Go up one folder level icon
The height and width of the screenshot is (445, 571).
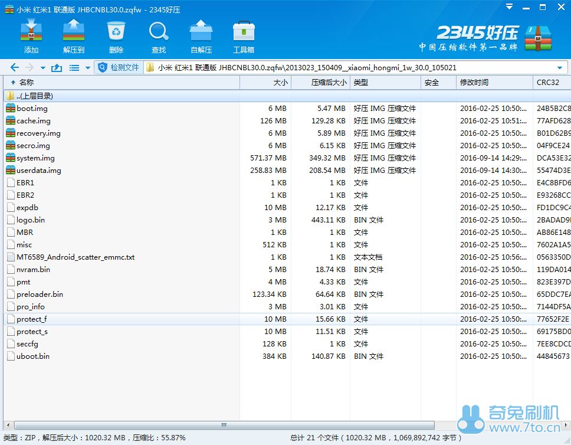(x=57, y=67)
